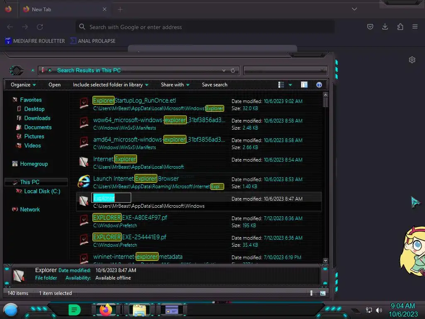The height and width of the screenshot is (319, 425).
Task: Select Favorites in navigation pane
Action: coord(31,100)
